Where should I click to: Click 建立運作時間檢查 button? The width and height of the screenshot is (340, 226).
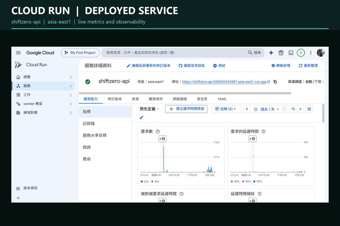[x=186, y=109]
